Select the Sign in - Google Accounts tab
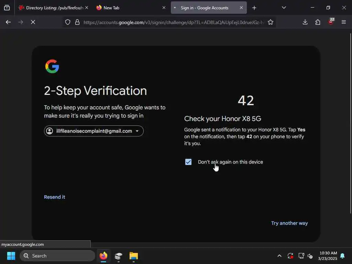The width and height of the screenshot is (352, 264). tap(209, 8)
